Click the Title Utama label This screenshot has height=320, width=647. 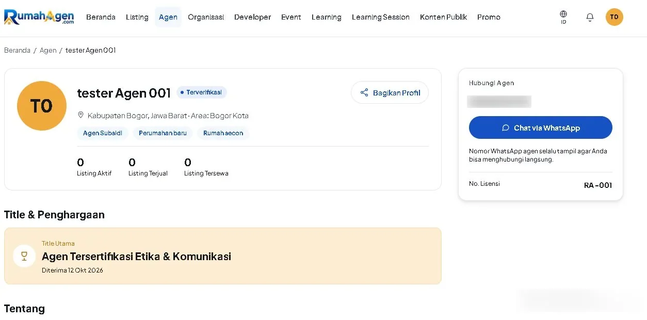58,244
